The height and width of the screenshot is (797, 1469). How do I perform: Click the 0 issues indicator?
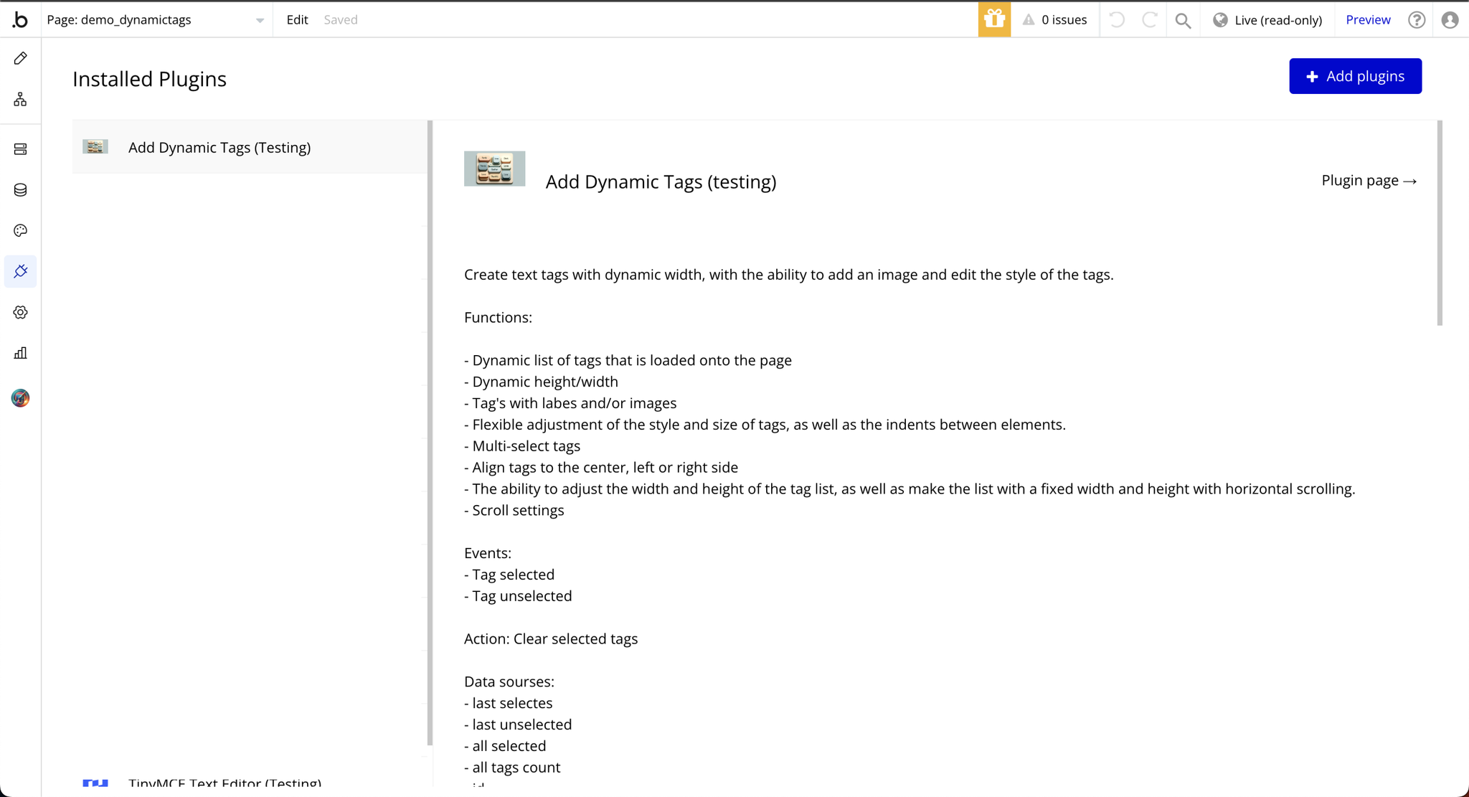(x=1054, y=19)
